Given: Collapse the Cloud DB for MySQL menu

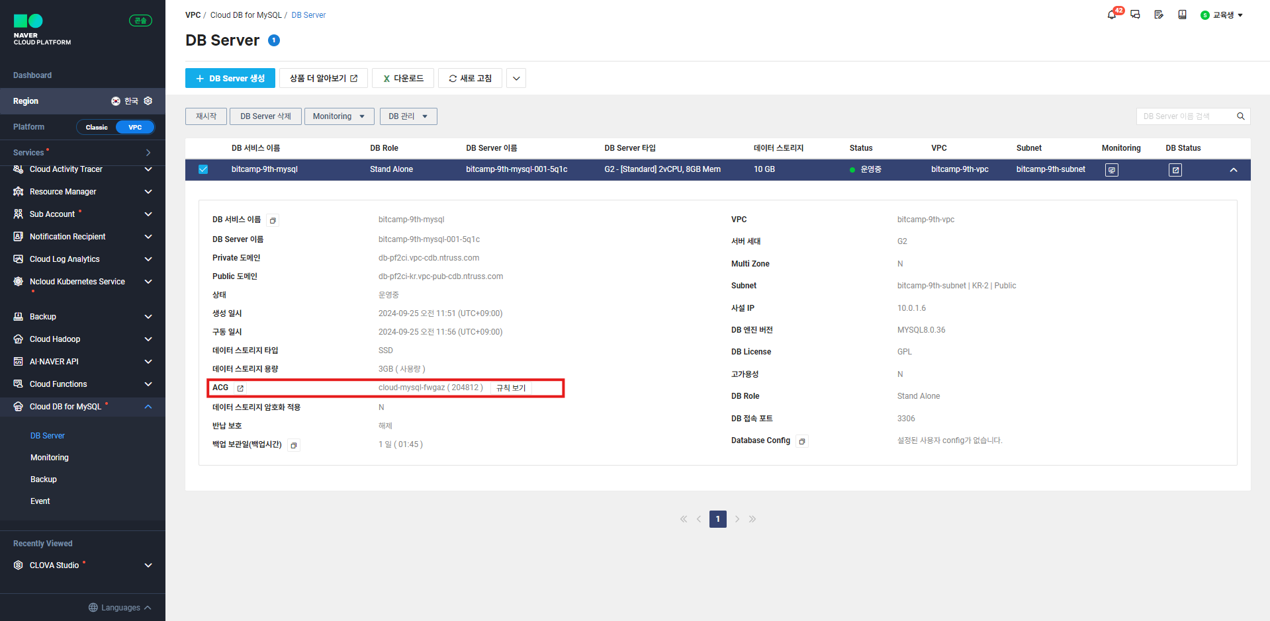Looking at the screenshot, I should coord(148,407).
